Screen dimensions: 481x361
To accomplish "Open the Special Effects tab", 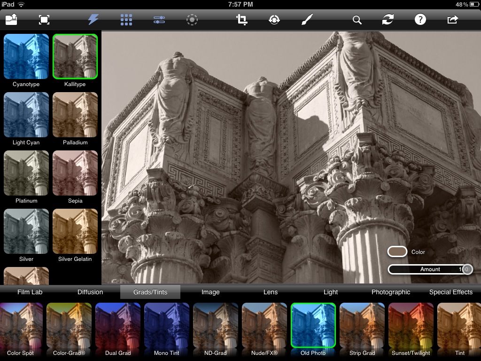I will coord(450,292).
